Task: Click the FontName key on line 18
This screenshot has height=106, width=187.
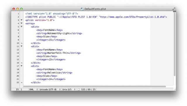Action: click(x=49, y=69)
